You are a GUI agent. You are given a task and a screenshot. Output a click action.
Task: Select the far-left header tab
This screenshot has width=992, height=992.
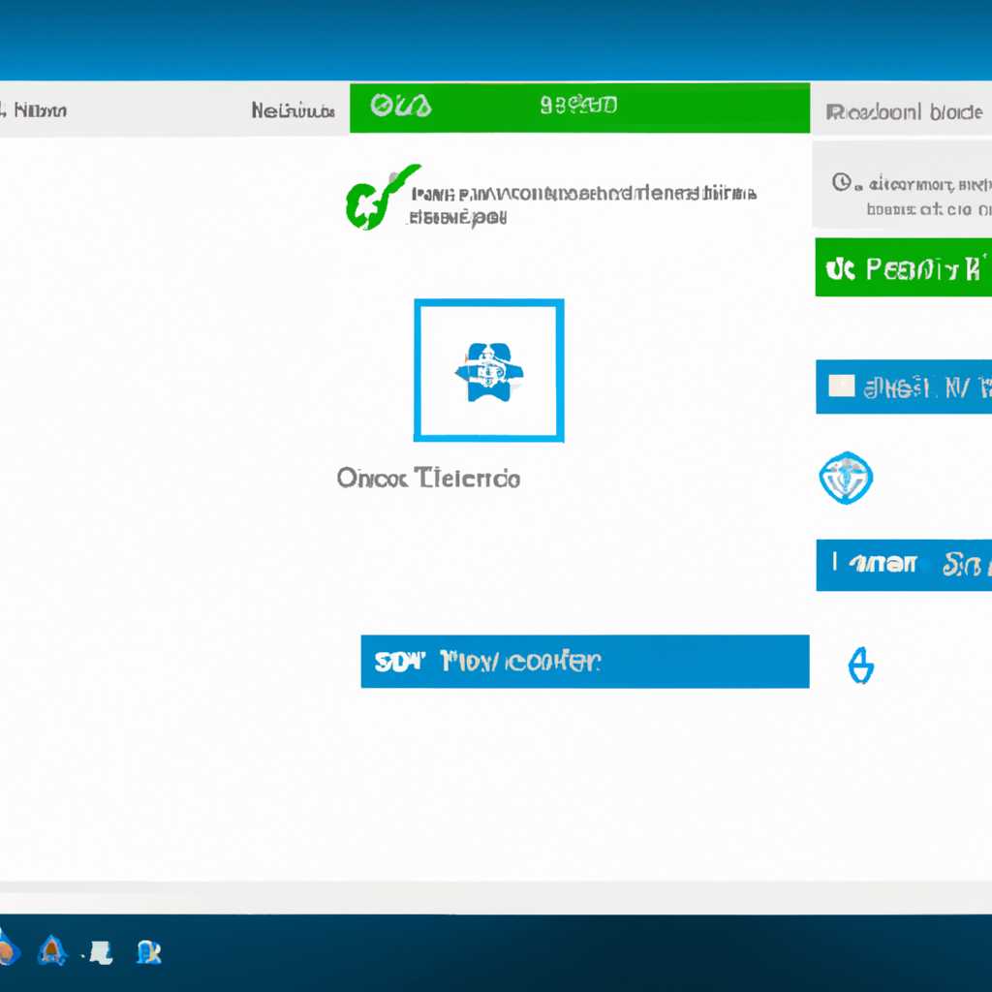34,110
